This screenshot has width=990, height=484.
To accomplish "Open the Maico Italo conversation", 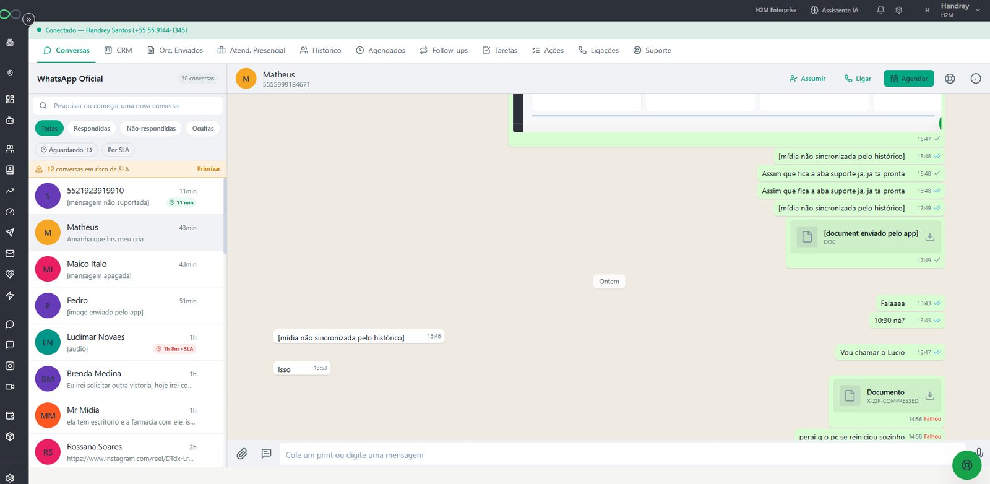I will click(127, 269).
